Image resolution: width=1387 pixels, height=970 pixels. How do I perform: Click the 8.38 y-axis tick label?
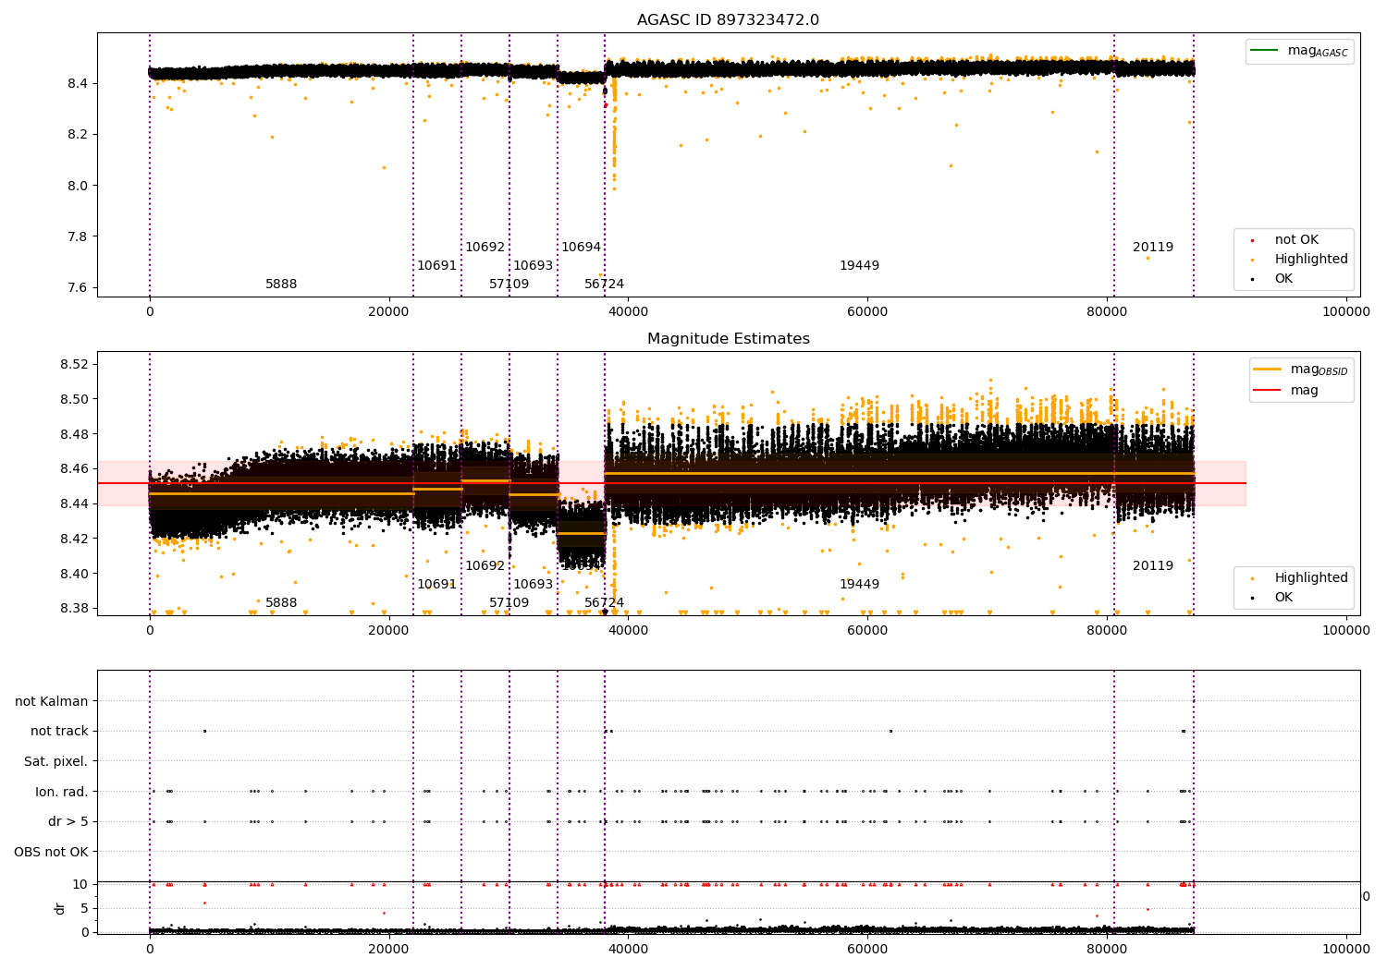[x=74, y=609]
